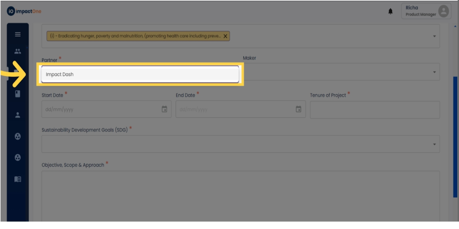Open the bookmark book sidebar icon
Viewport: 459px width, 229px height.
(18, 94)
